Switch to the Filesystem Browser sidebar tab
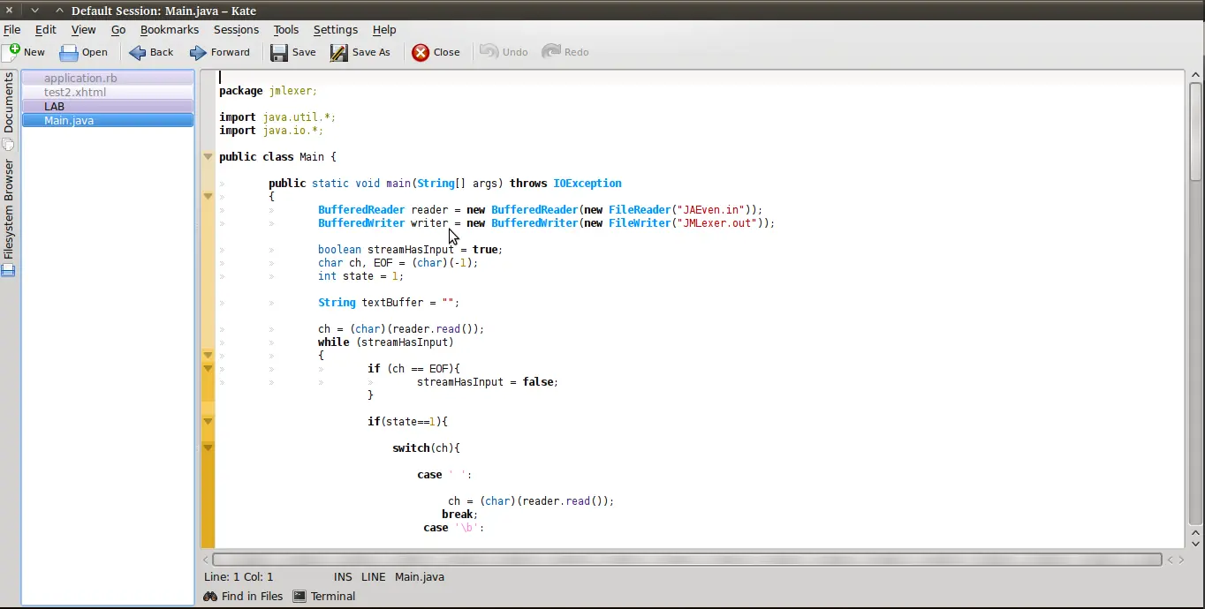The image size is (1205, 609). point(9,217)
